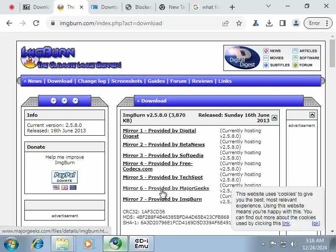Open the Chrome Labs flask icon
The image size is (336, 252).
(255, 23)
